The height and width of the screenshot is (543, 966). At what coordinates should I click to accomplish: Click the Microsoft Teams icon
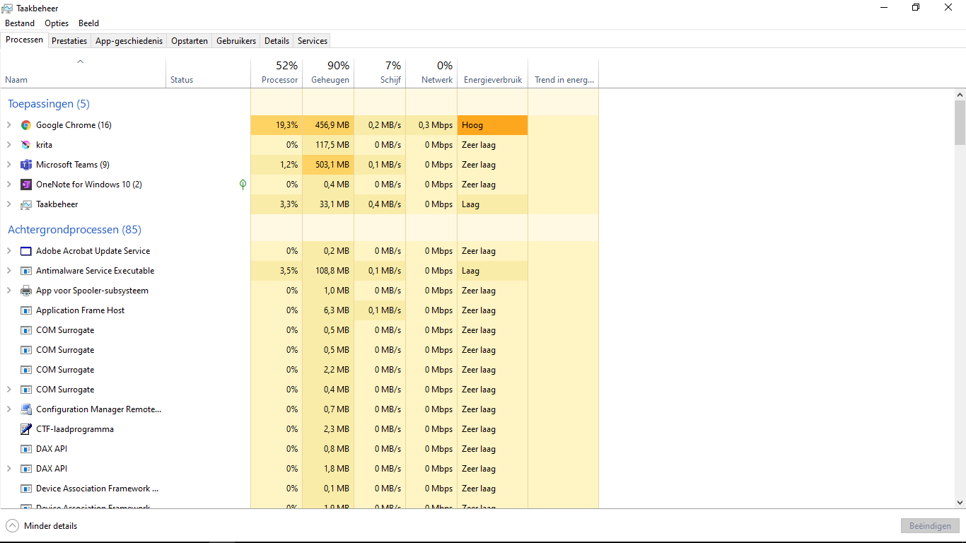point(26,165)
